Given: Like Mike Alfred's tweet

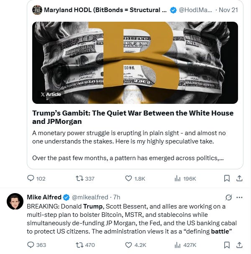Looking at the screenshot, I should [x=129, y=245].
